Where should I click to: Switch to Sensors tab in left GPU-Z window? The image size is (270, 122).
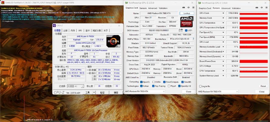pyautogui.click(x=143, y=8)
